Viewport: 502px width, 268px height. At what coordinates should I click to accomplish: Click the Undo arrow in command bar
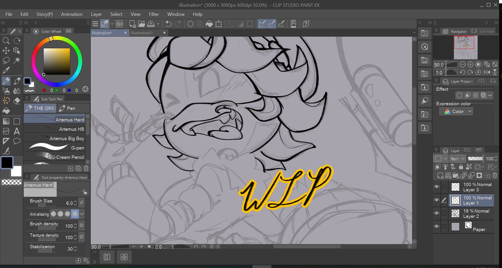(169, 24)
